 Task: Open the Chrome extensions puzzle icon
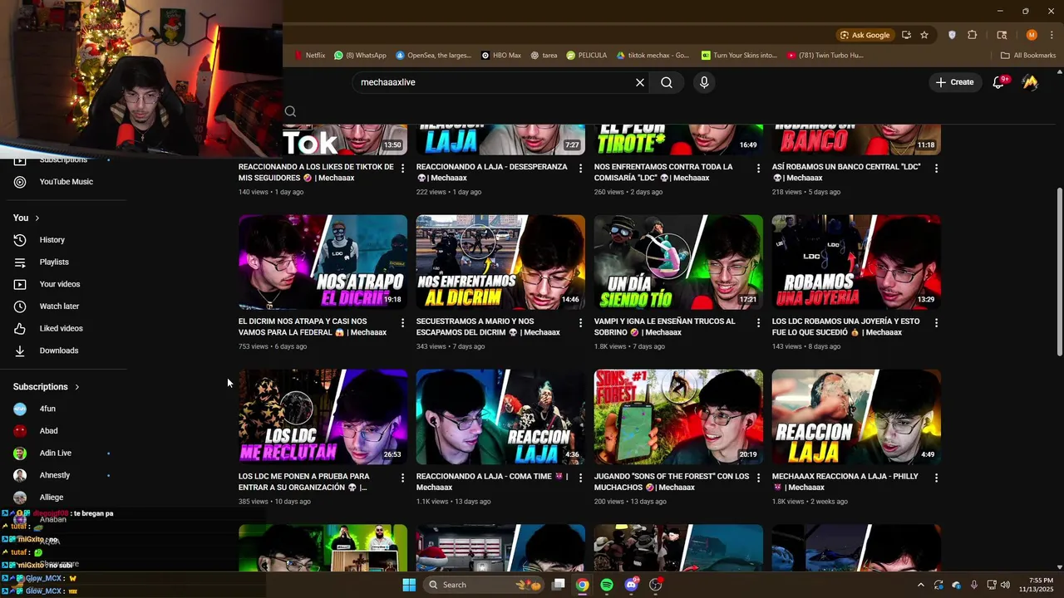click(973, 35)
